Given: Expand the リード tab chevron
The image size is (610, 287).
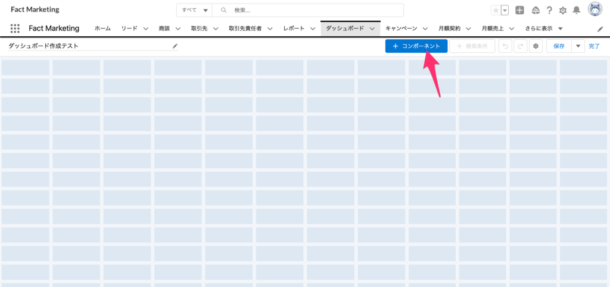Looking at the screenshot, I should 146,29.
